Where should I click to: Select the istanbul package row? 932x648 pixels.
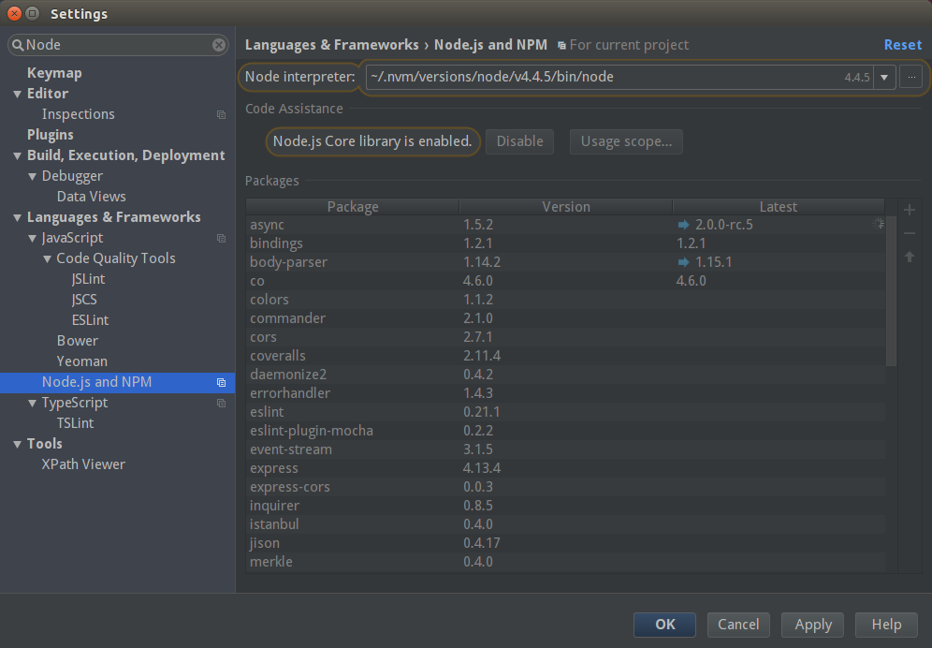pos(566,524)
